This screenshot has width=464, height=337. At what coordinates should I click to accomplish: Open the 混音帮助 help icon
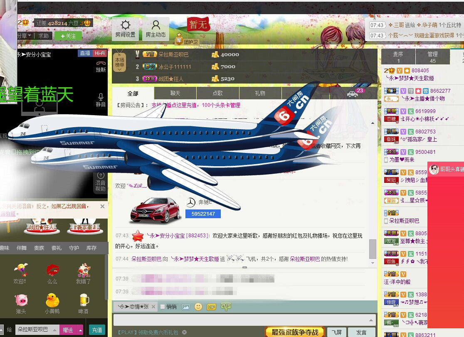[100, 182]
